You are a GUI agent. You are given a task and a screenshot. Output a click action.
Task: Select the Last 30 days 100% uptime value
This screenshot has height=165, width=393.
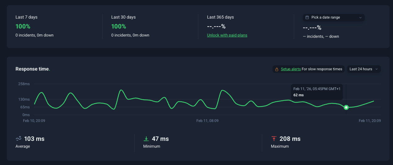(x=119, y=26)
